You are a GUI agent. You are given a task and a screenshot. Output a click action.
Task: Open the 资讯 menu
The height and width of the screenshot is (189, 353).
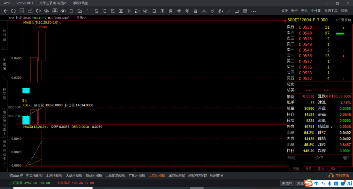coord(304,11)
